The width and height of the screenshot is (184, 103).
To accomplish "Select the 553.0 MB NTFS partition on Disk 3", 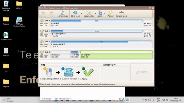I will [75, 55].
